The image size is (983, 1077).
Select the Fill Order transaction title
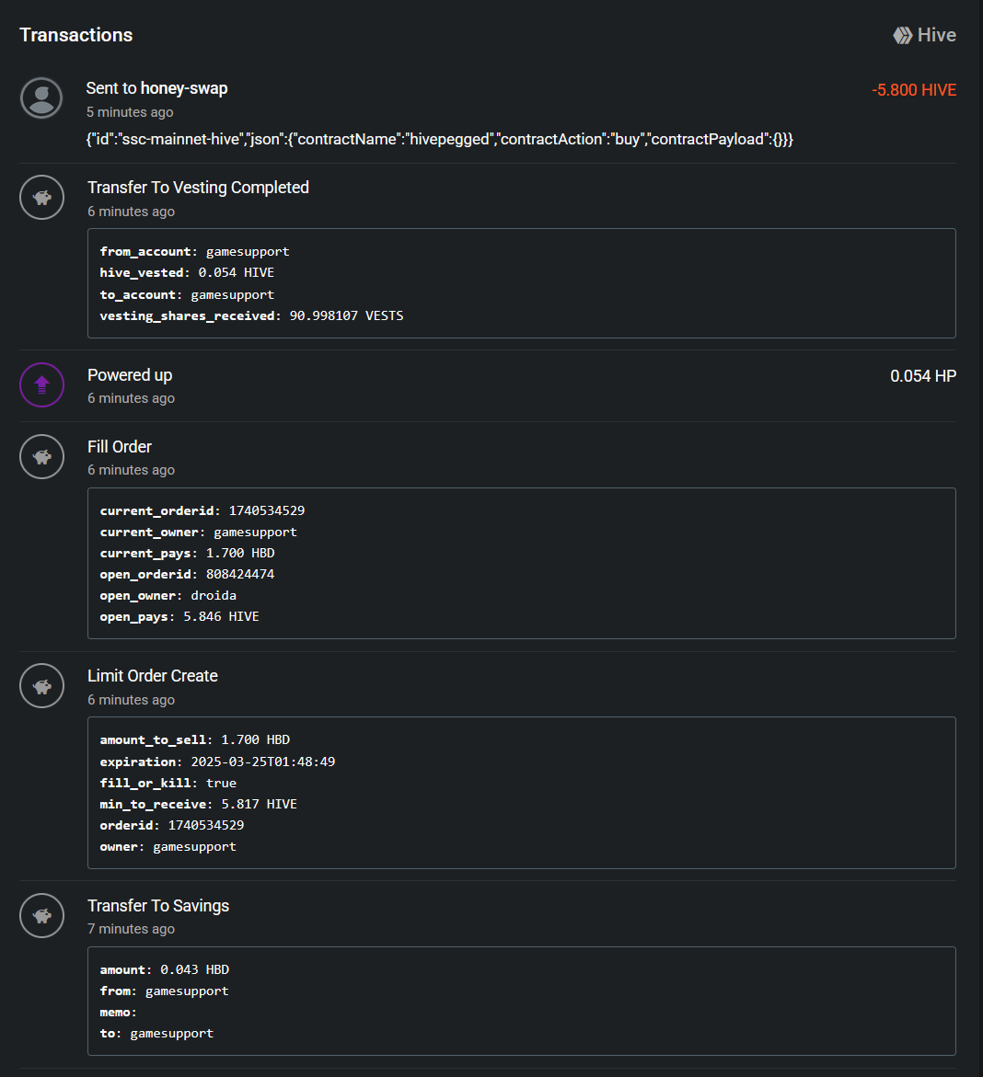pos(119,446)
